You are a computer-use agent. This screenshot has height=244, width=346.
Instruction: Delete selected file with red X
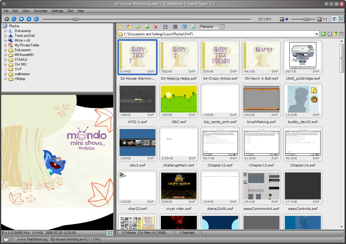point(156,27)
